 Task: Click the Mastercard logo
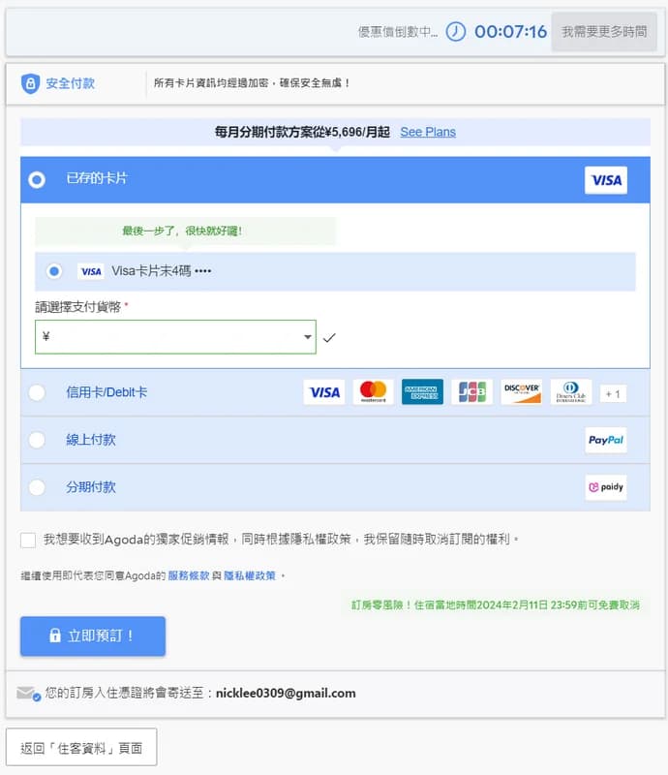click(373, 392)
